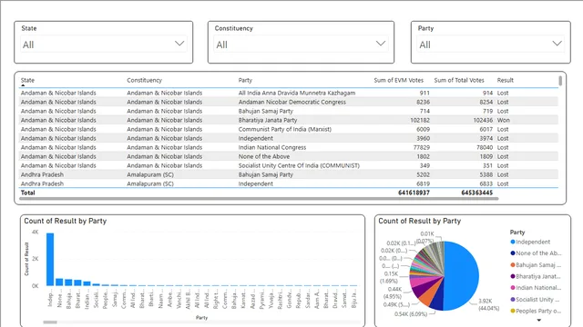This screenshot has height=327, width=583.
Task: Click Indian National... legend entry
Action: pos(536,288)
